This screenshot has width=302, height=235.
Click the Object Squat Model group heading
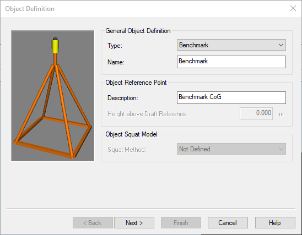[131, 134]
